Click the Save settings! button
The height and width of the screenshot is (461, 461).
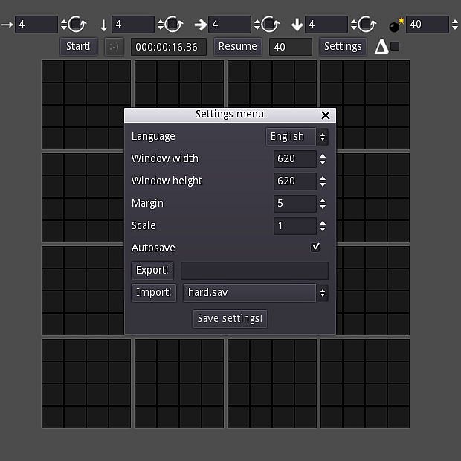pyautogui.click(x=230, y=318)
